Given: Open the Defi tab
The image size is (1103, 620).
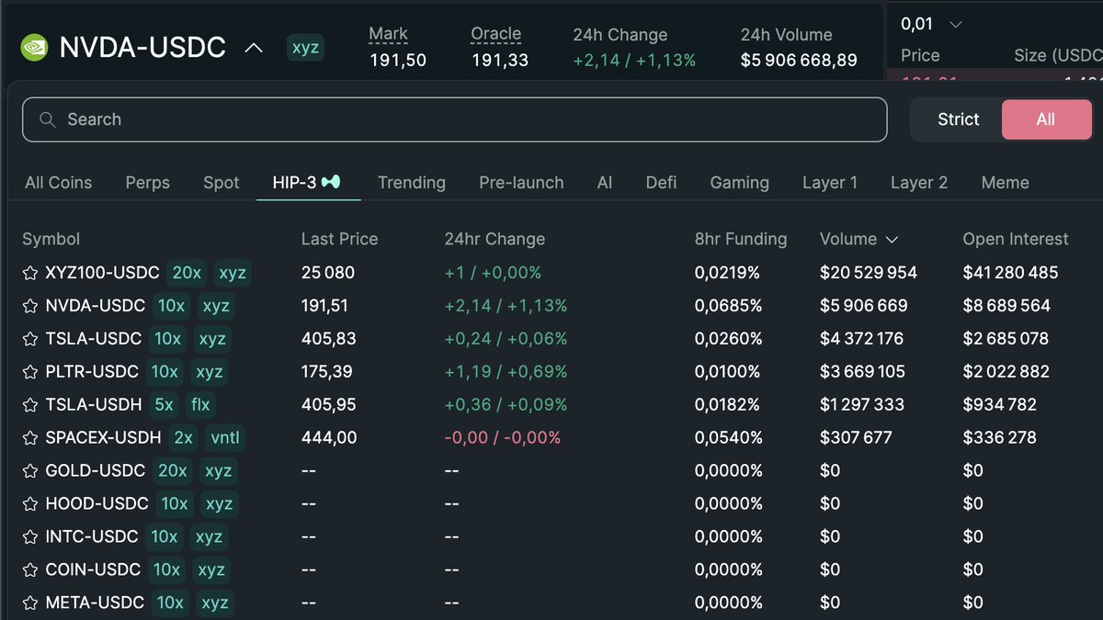Looking at the screenshot, I should [661, 183].
